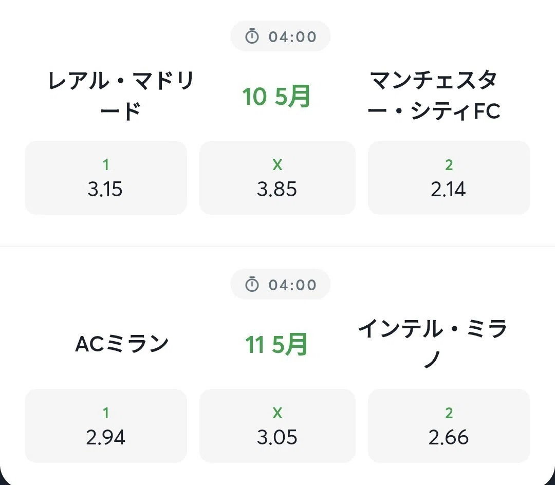Select away win odds 2.14 for Manchester City

(x=449, y=178)
